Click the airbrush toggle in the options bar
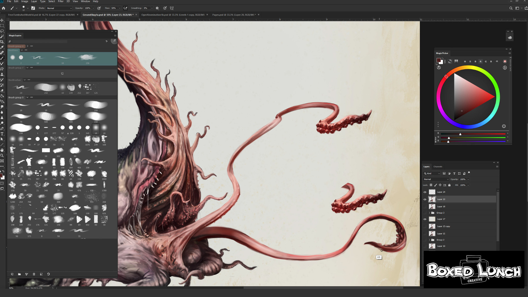The width and height of the screenshot is (528, 297). [x=125, y=8]
